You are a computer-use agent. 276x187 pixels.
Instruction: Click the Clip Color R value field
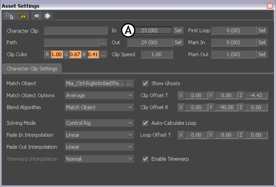pyautogui.click(x=57, y=55)
